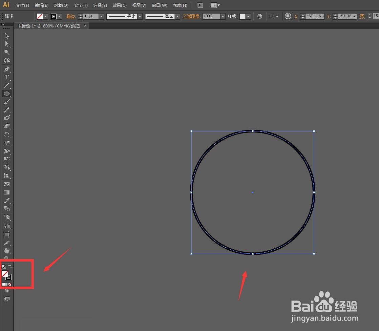Open the 帮助(H) menu
Viewport: 379px width, 331px height.
[180, 5]
